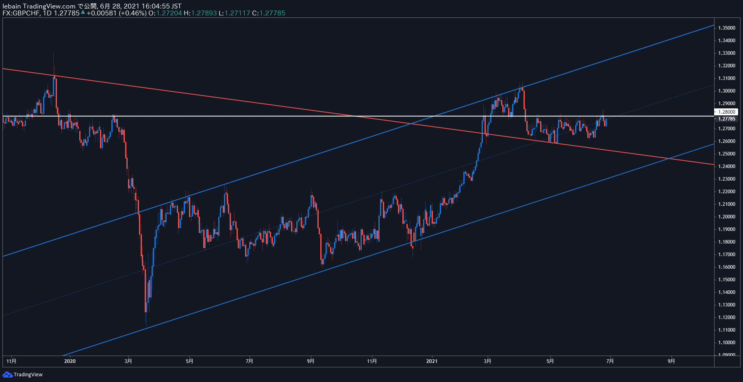Click the low price L:1.27117
Image resolution: width=743 pixels, height=382 pixels.
(235, 13)
